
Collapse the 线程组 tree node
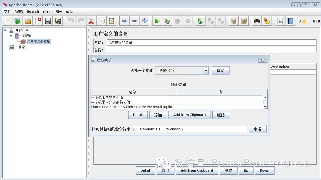(x=11, y=36)
